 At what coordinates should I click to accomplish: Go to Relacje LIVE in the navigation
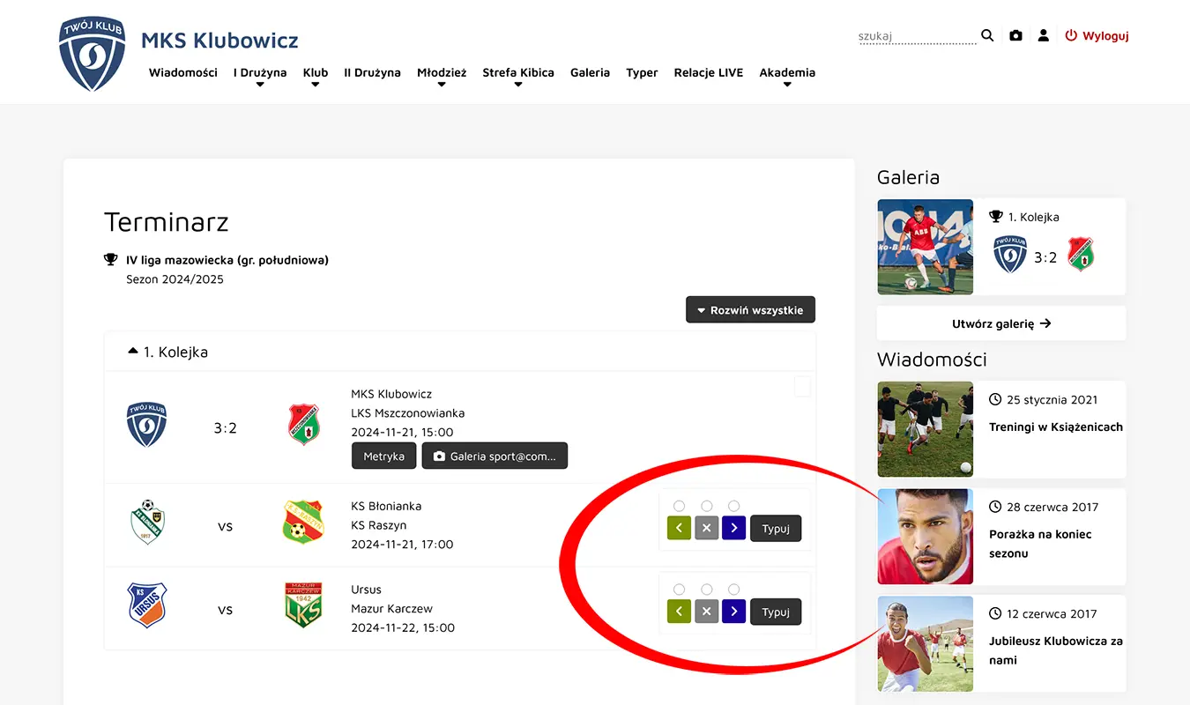708,73
